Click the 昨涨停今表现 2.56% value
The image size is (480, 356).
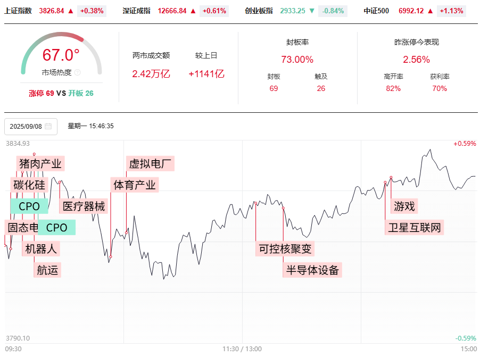(x=416, y=60)
